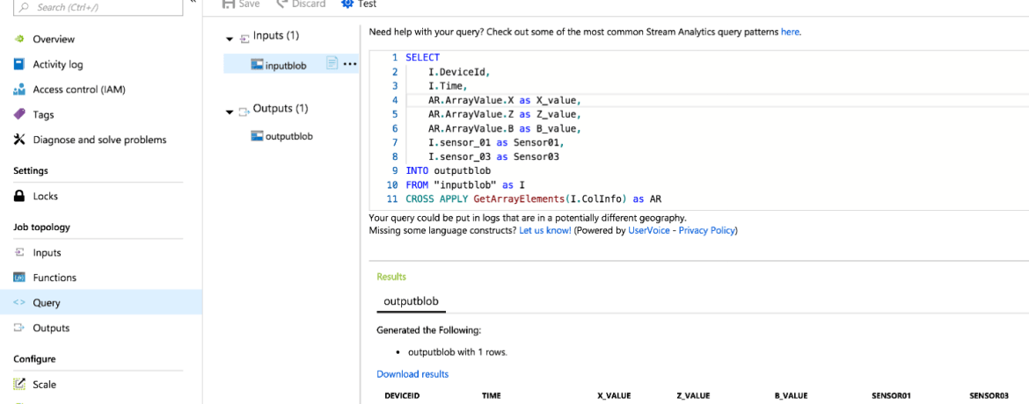Click the Inputs (1) tree label
The height and width of the screenshot is (404, 1029).
click(x=276, y=35)
